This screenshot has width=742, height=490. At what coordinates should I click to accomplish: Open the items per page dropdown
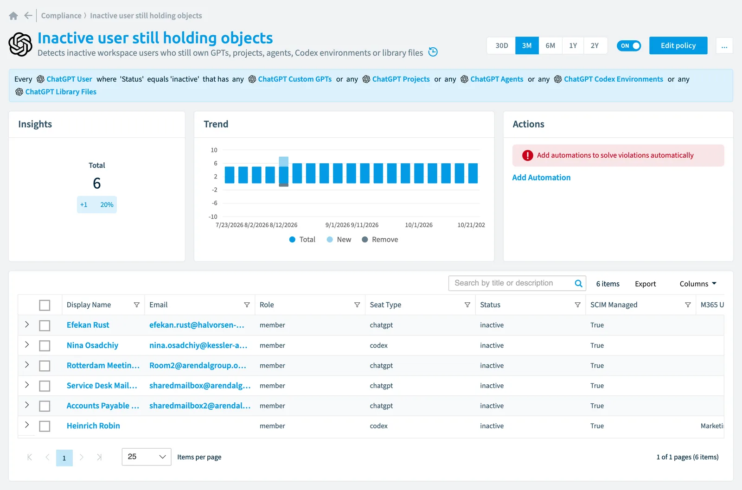pos(147,457)
